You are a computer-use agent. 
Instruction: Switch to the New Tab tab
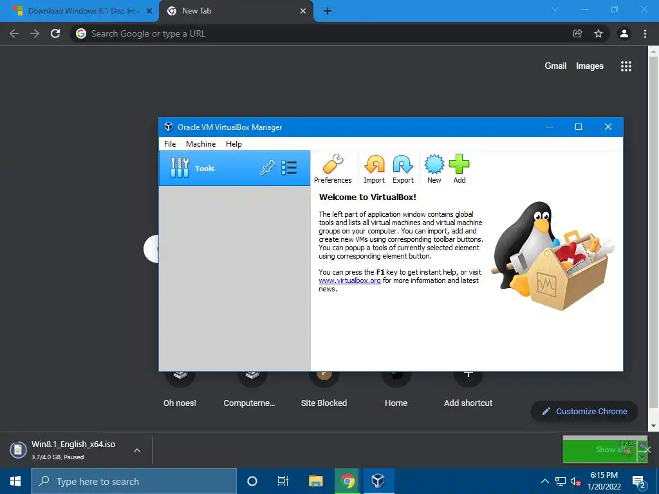click(236, 11)
